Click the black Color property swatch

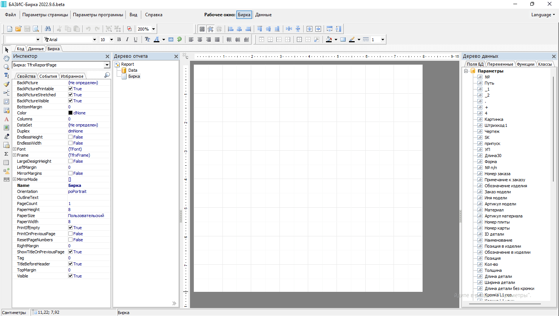click(70, 113)
